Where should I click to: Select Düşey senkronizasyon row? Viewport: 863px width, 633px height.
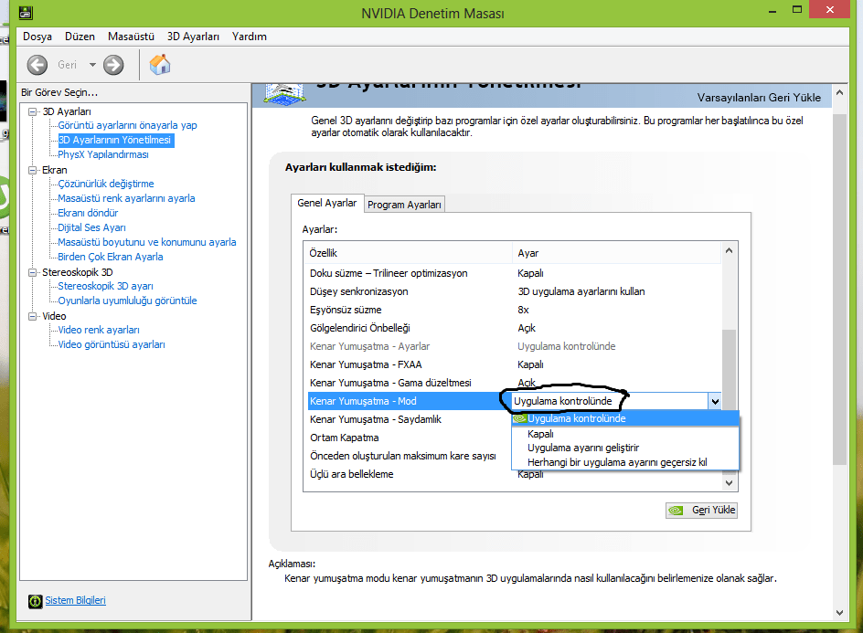[514, 291]
